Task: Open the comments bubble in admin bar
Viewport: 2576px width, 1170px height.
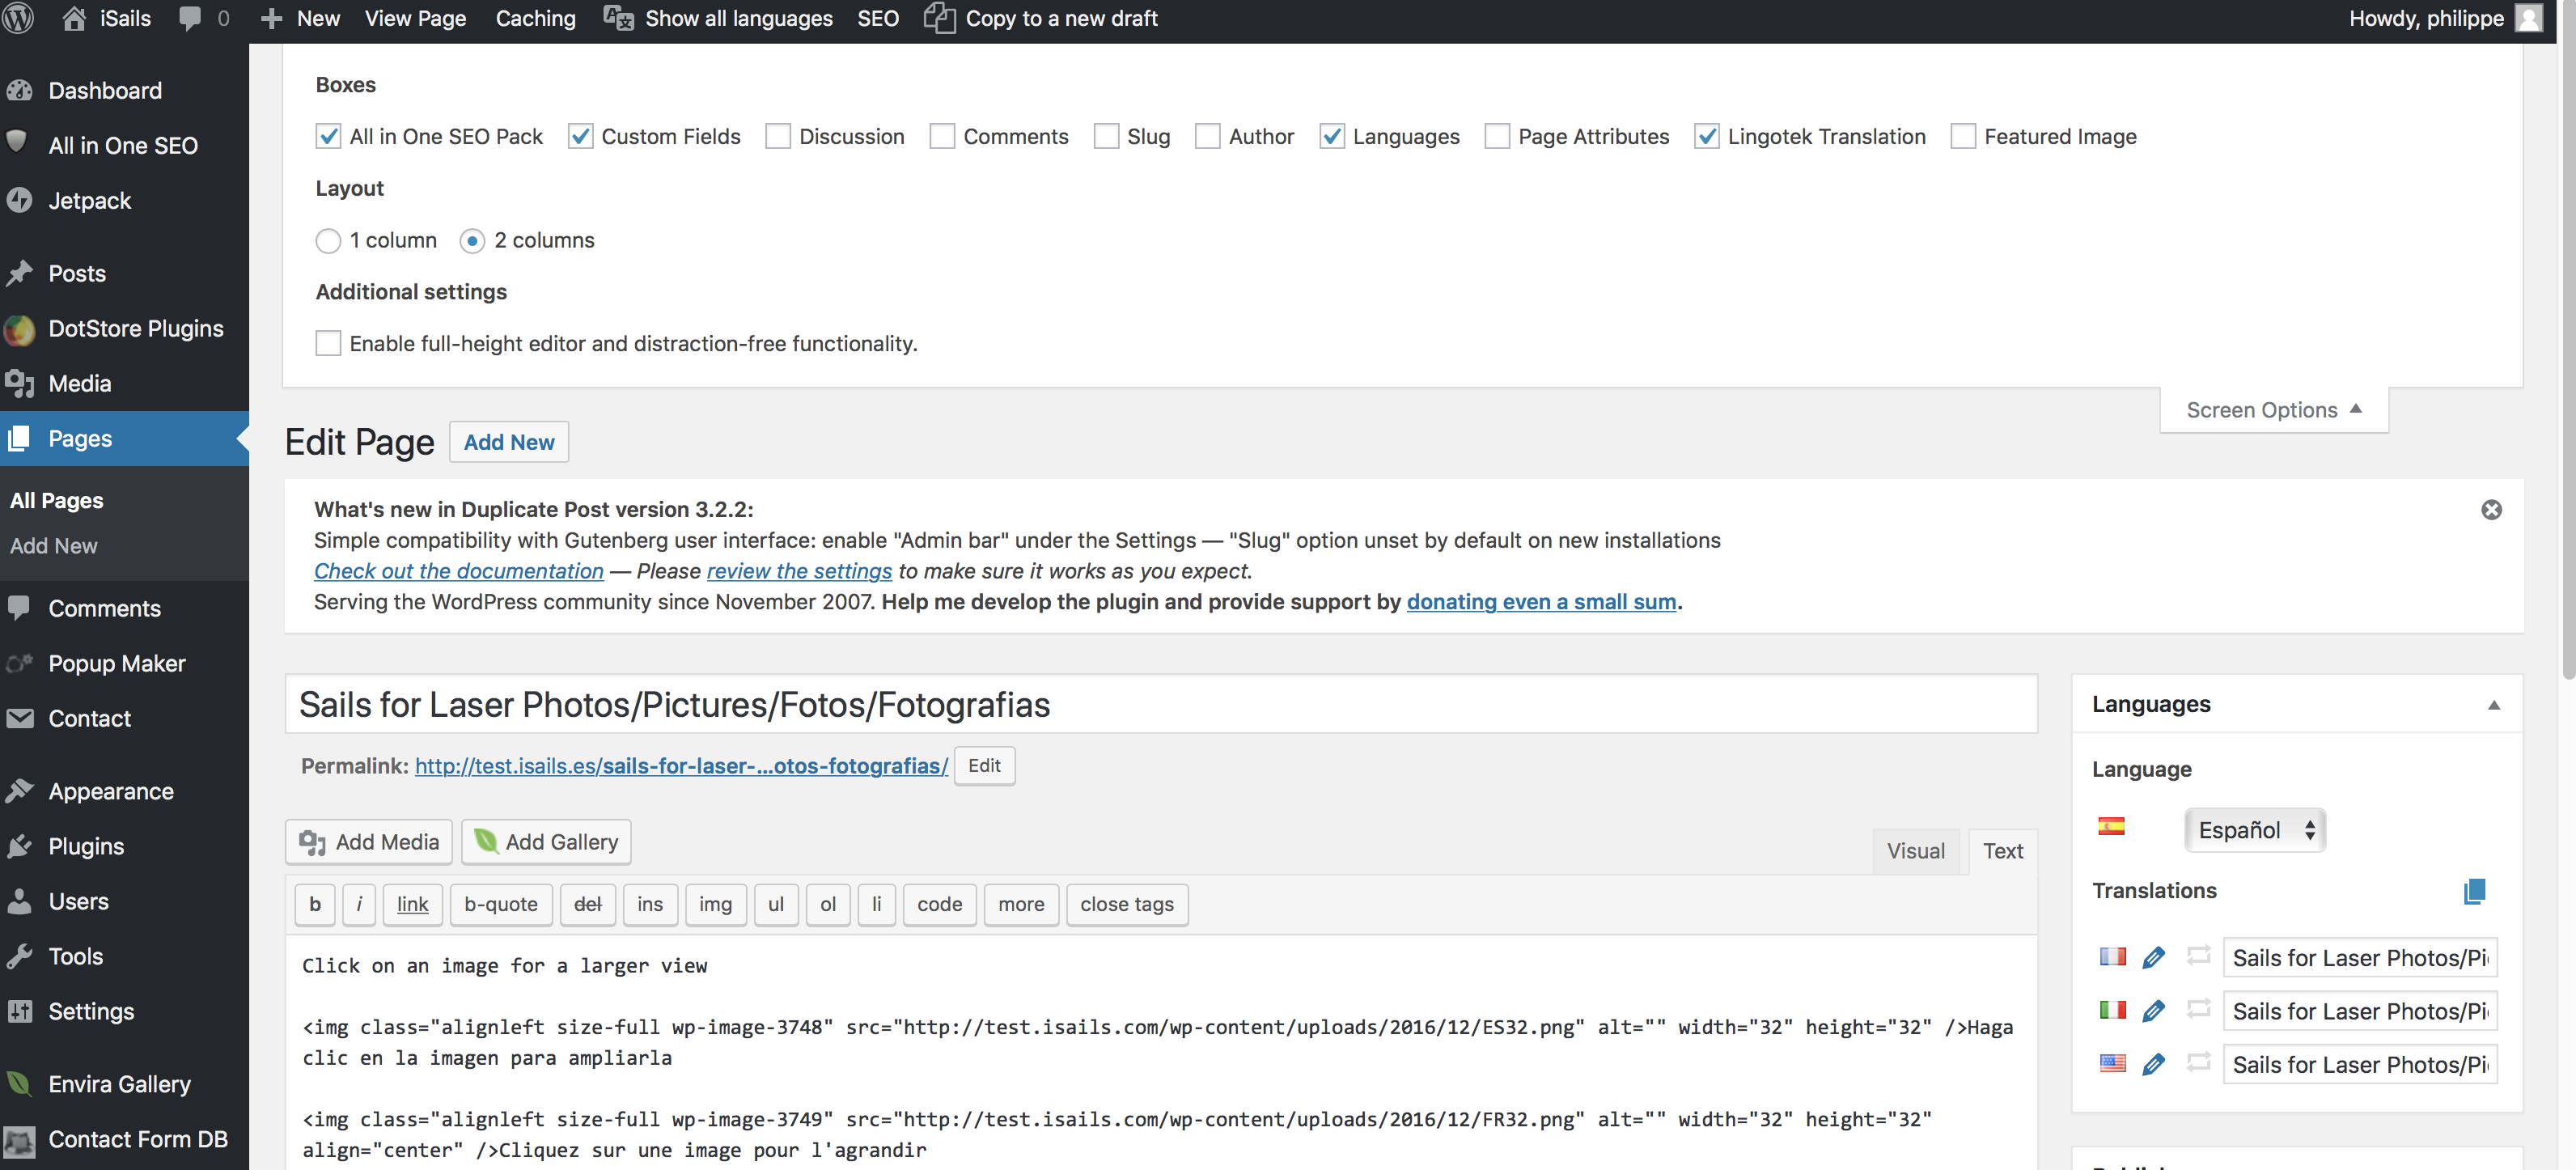Action: point(204,18)
